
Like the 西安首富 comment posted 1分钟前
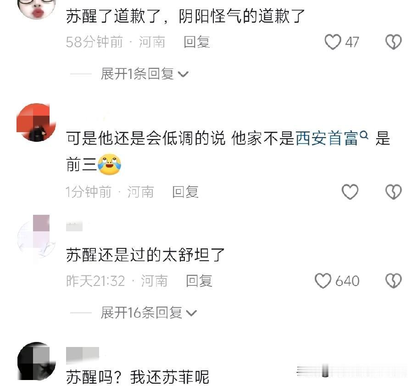click(350, 191)
